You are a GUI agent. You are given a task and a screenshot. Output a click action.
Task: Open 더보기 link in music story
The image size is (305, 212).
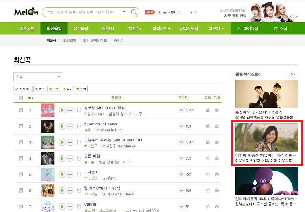(293, 74)
